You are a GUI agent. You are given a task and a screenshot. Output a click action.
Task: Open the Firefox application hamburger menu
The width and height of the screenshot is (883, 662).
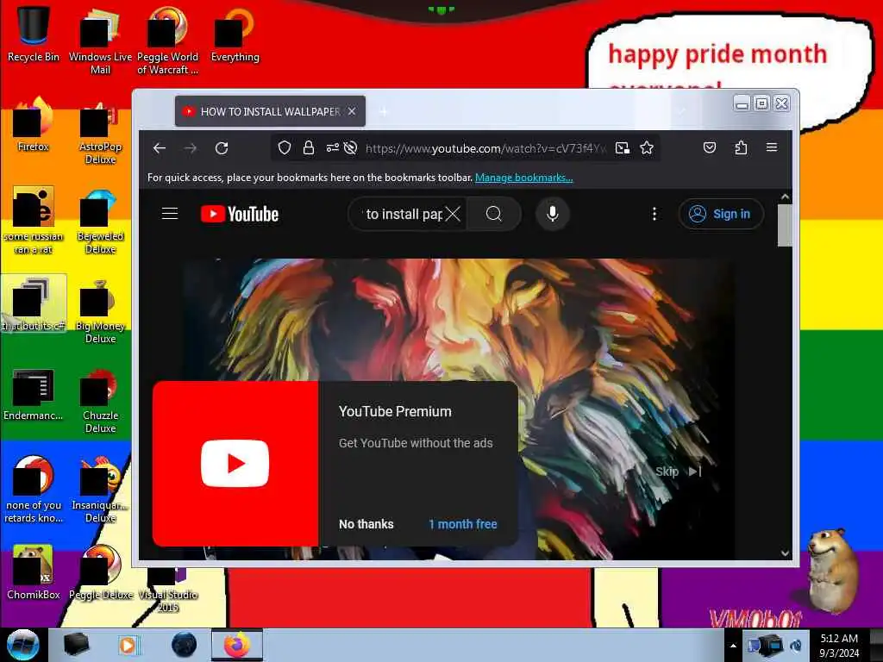772,147
